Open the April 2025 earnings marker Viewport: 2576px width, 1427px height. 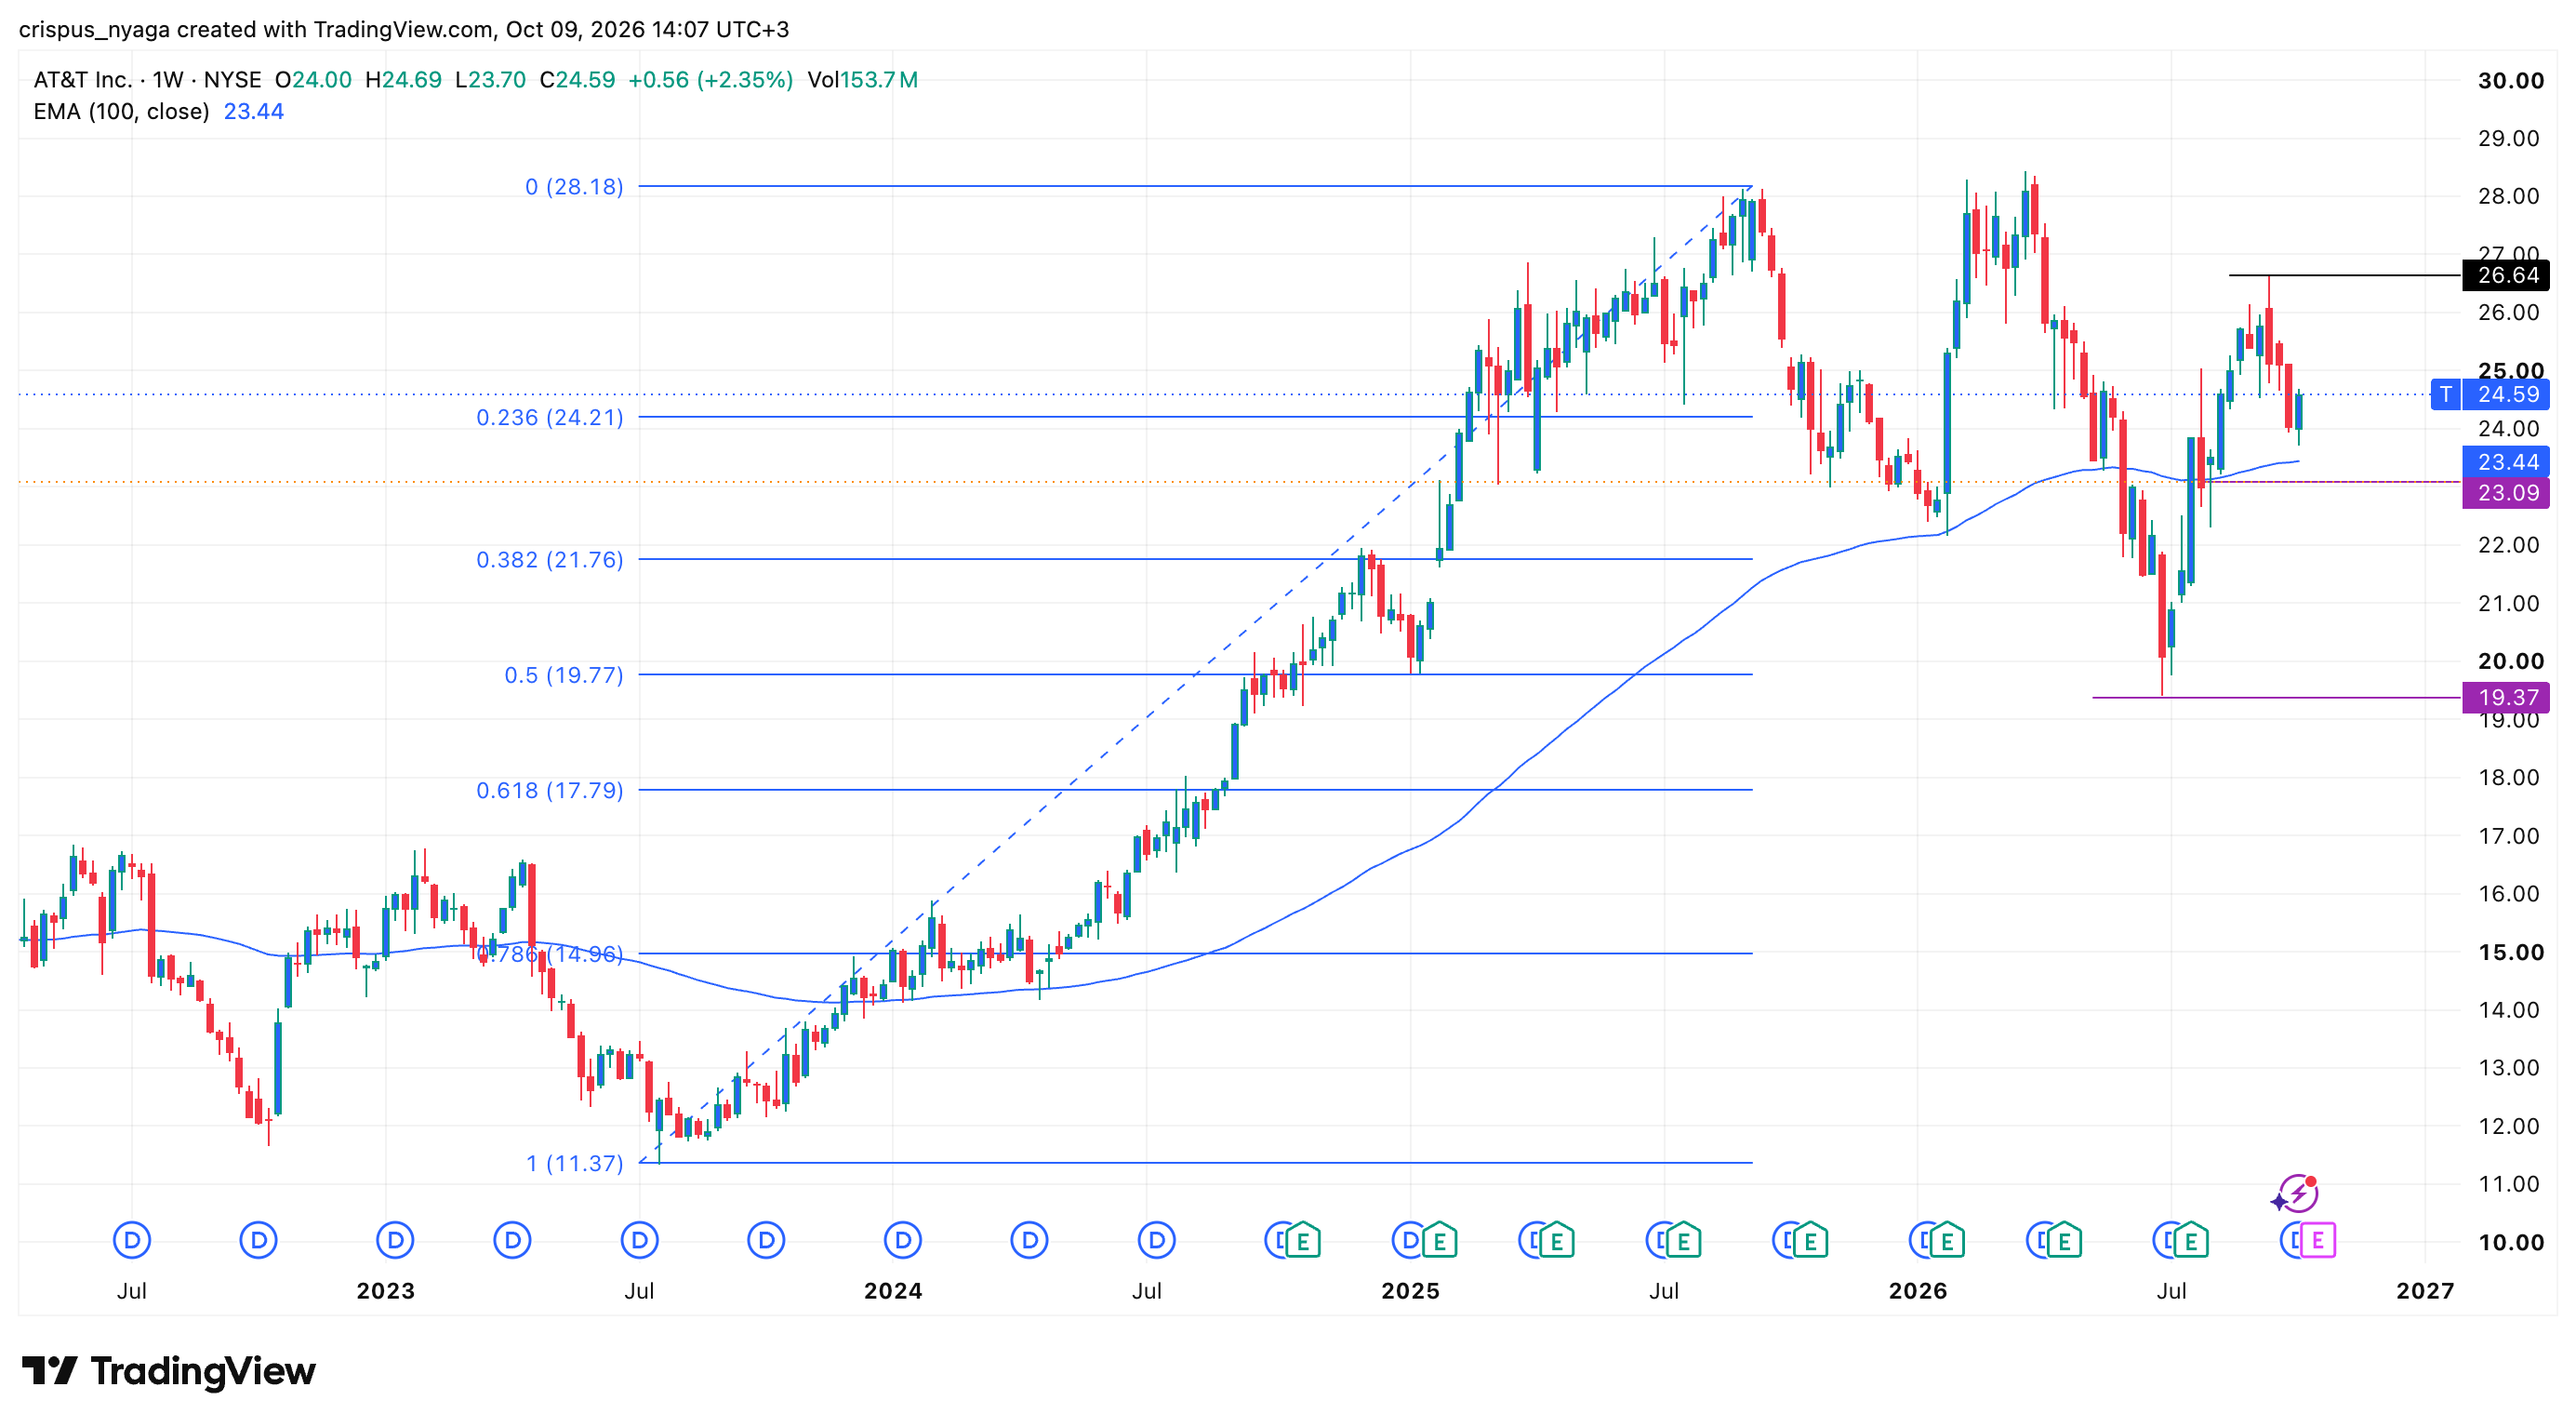[x=1557, y=1241]
